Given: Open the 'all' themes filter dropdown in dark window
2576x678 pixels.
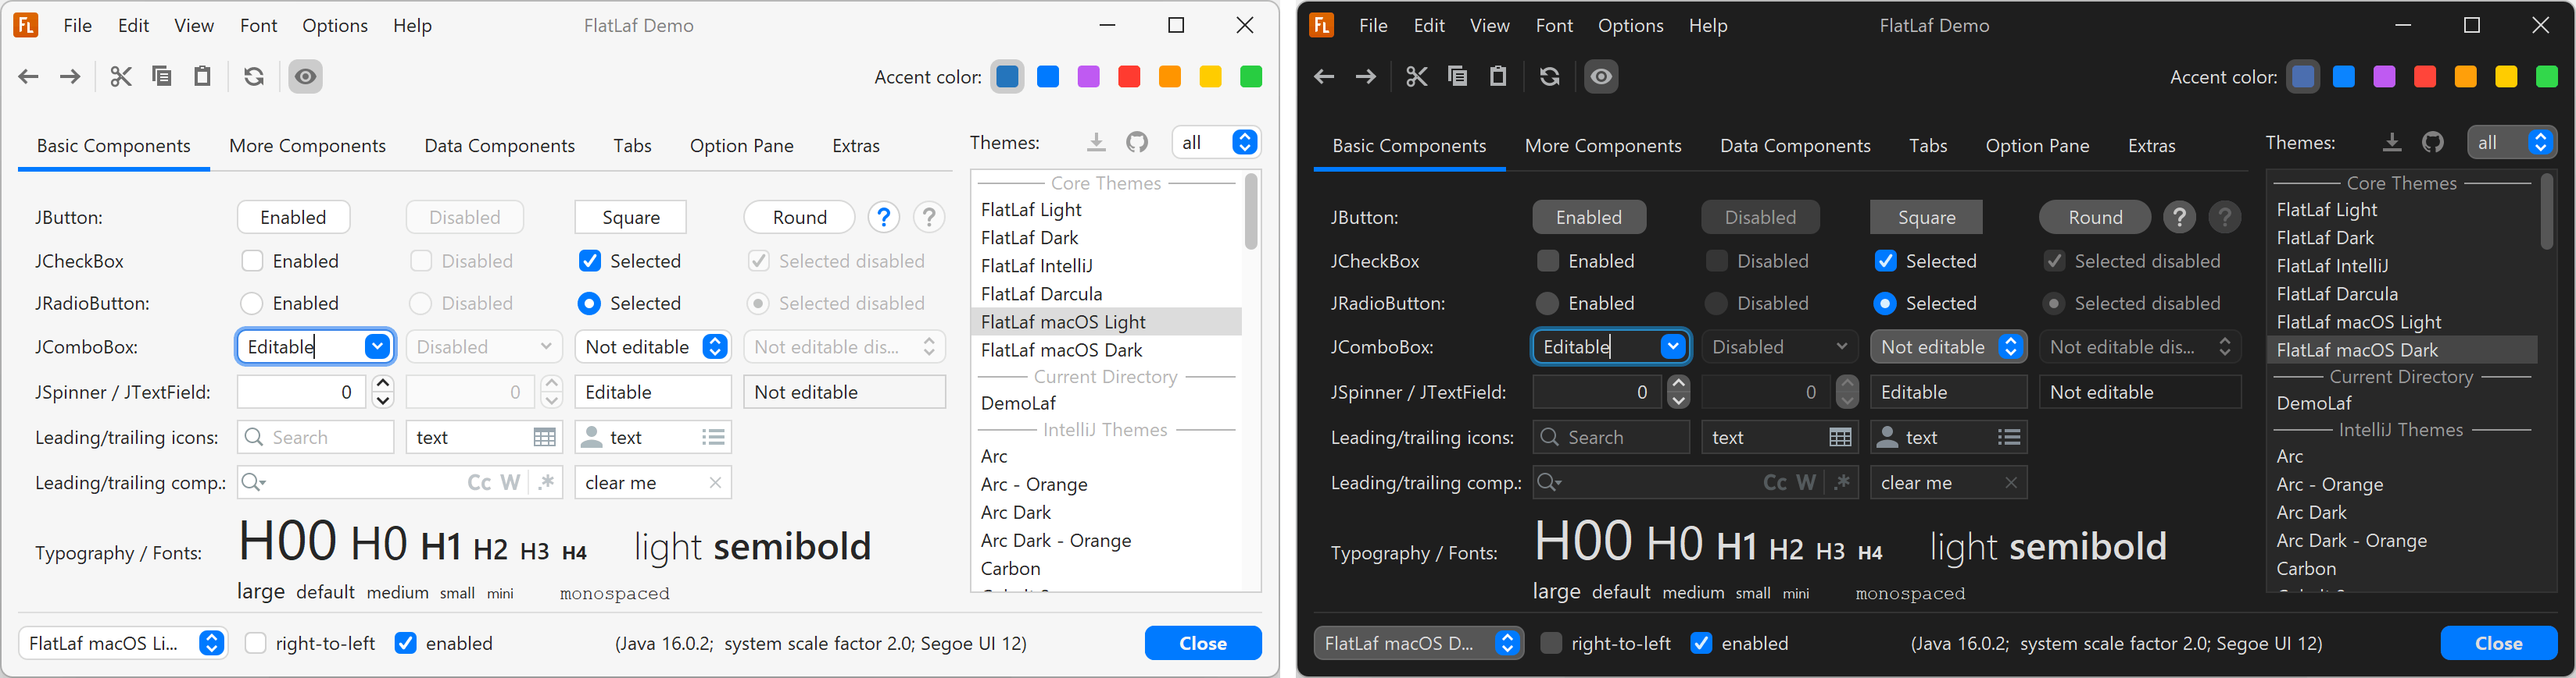Looking at the screenshot, I should pyautogui.click(x=2511, y=143).
